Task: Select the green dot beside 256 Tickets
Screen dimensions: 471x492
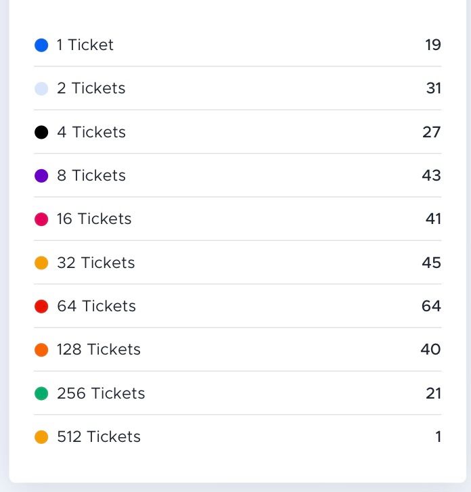Action: (x=41, y=393)
